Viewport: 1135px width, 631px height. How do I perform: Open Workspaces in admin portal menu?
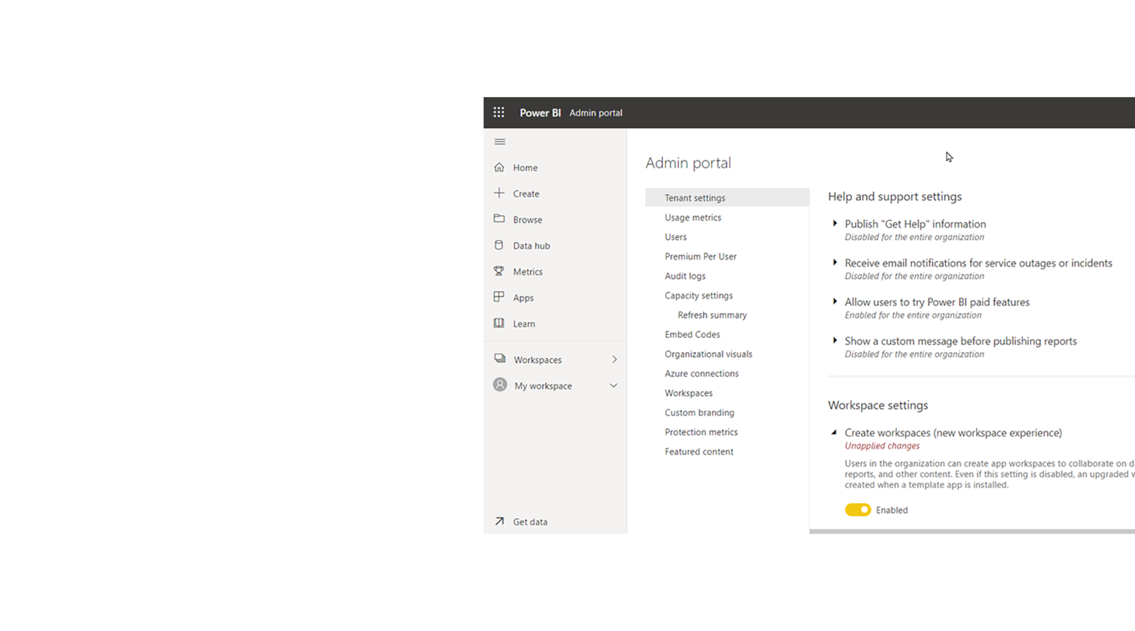(688, 393)
